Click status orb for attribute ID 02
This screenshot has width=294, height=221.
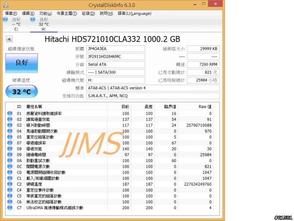10,119
